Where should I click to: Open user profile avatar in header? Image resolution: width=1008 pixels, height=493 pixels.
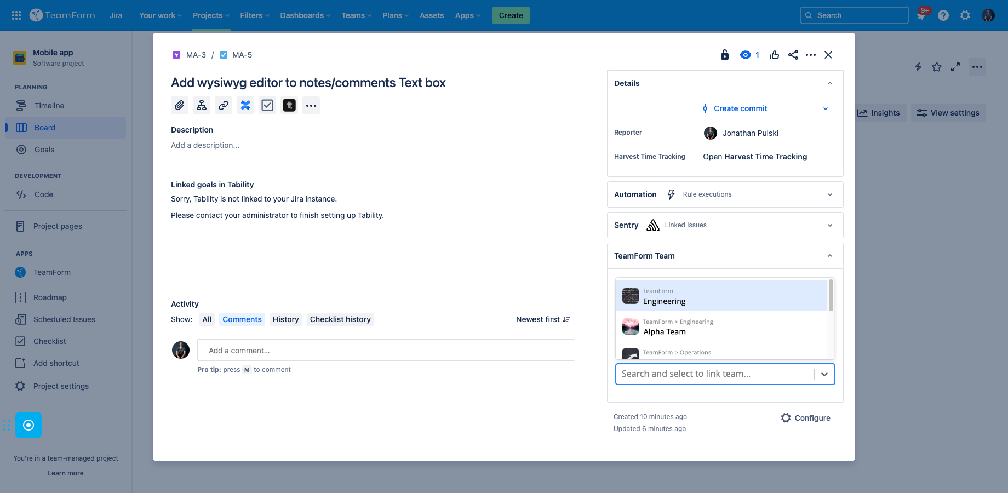[988, 15]
